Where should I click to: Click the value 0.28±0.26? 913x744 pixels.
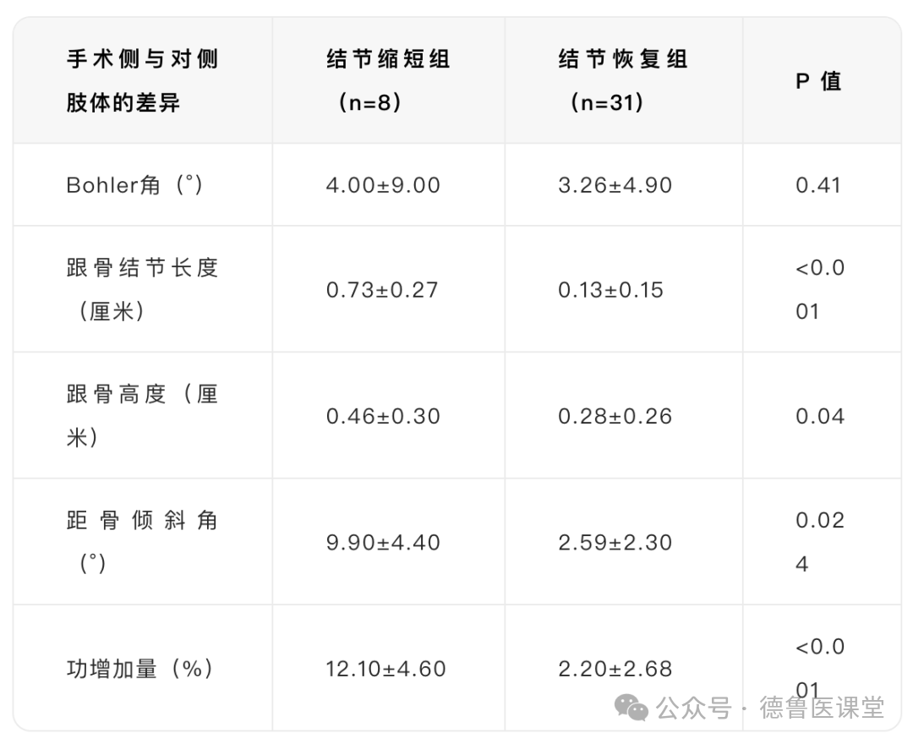tap(615, 416)
